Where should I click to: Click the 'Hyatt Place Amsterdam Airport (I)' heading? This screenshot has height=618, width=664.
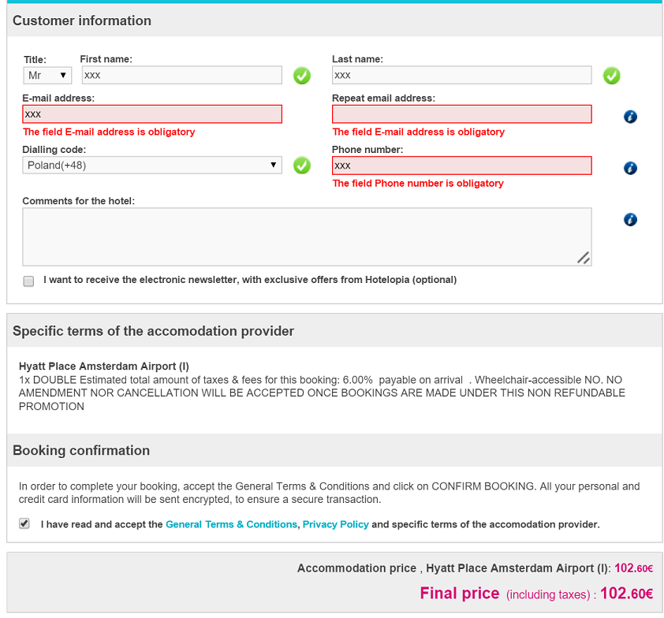(x=104, y=366)
